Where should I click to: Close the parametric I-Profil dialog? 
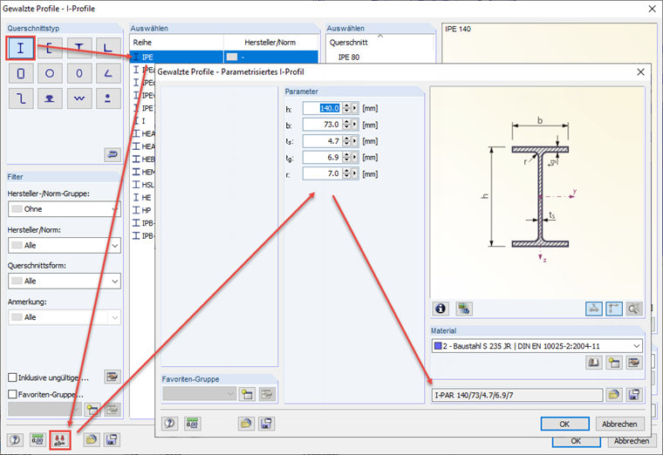point(640,72)
